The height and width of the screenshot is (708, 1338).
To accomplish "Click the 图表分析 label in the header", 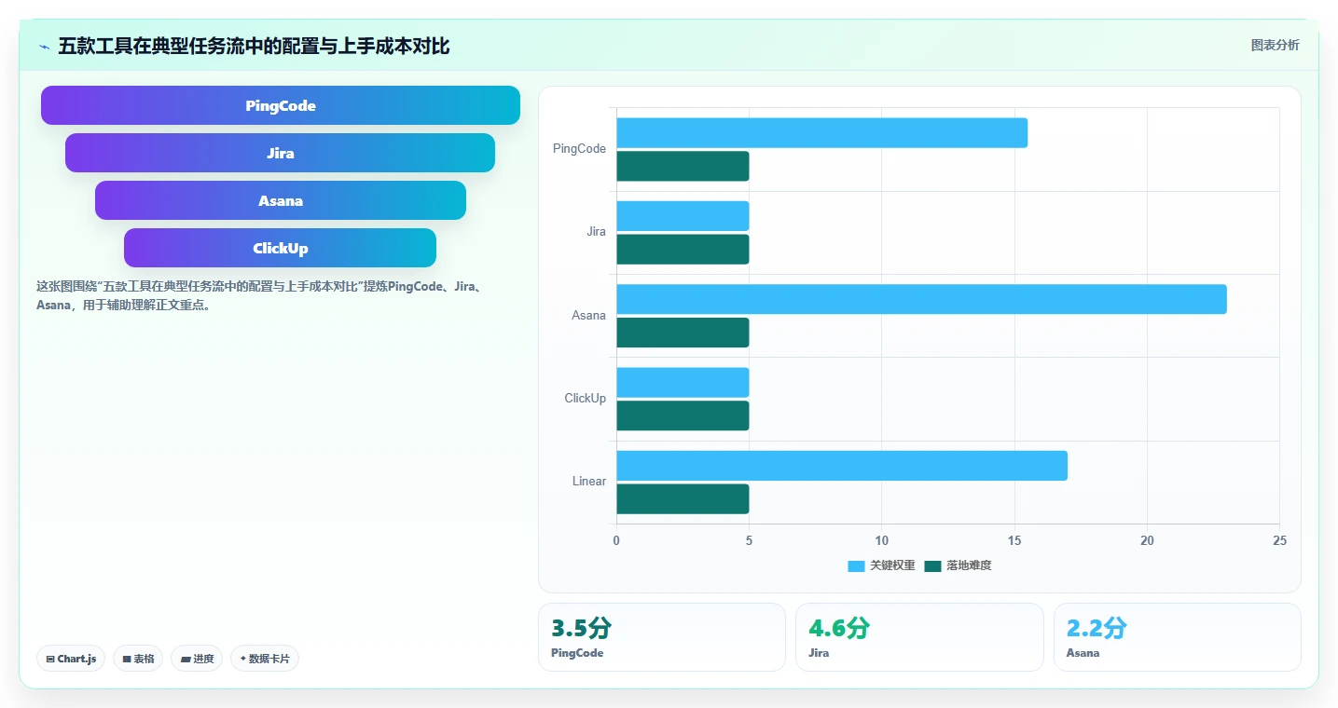I will pos(1275,45).
